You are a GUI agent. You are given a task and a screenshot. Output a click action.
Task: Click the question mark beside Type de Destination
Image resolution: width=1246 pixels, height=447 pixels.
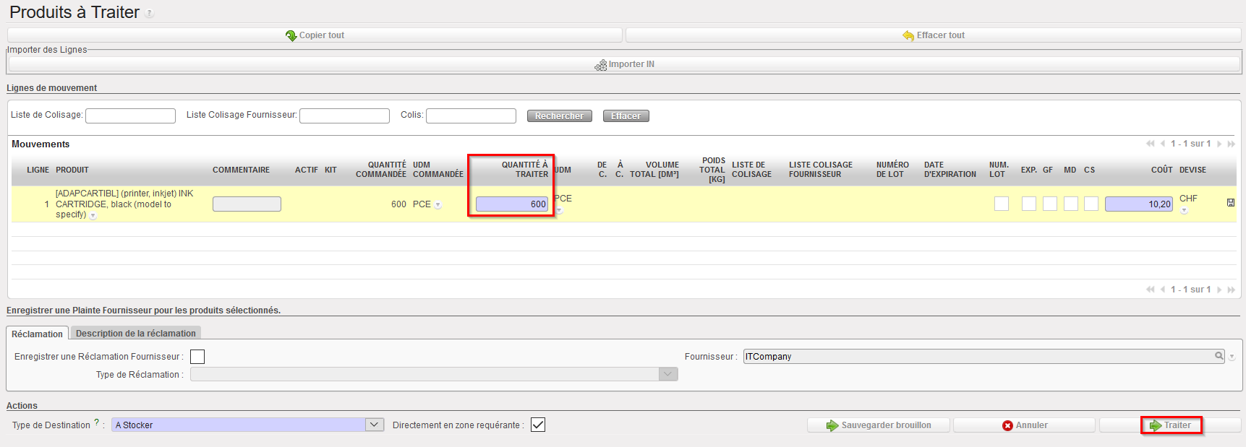click(x=96, y=422)
